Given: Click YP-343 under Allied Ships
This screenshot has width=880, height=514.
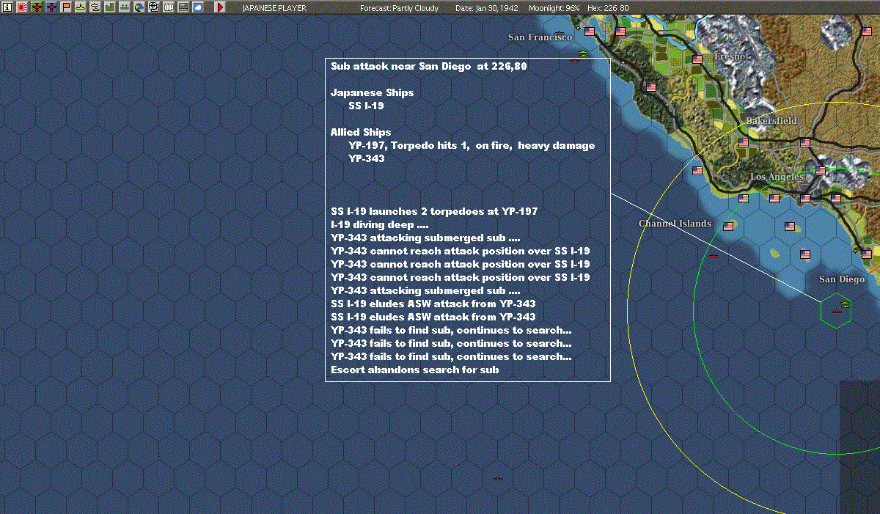Looking at the screenshot, I should pyautogui.click(x=367, y=158).
